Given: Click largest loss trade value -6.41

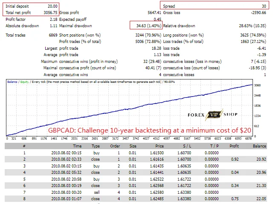Looking at the screenshot, I should click(261, 48).
